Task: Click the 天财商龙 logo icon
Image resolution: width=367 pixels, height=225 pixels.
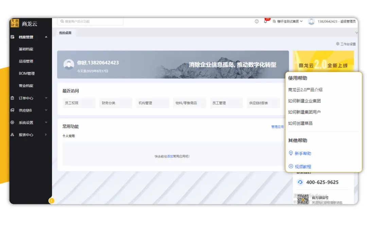Action: click(15, 23)
